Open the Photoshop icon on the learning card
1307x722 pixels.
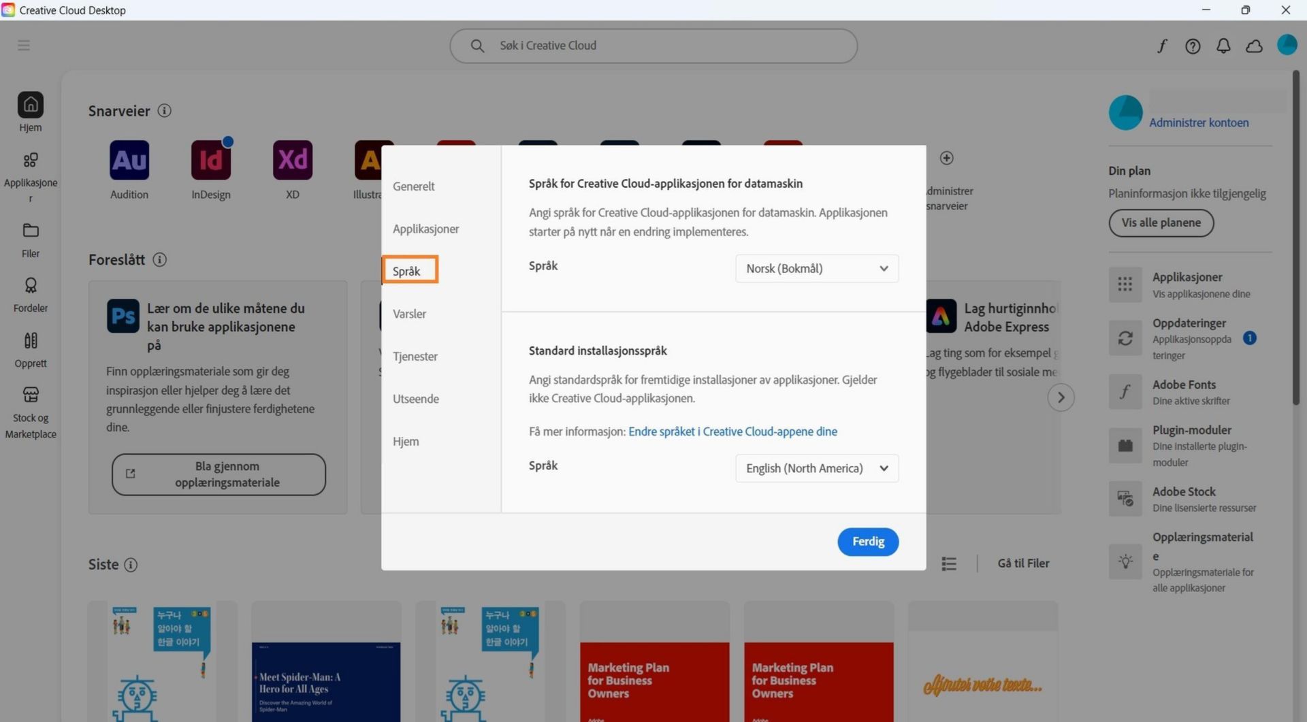point(123,316)
